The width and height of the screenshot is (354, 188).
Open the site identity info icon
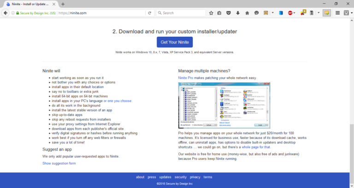pos(13,13)
